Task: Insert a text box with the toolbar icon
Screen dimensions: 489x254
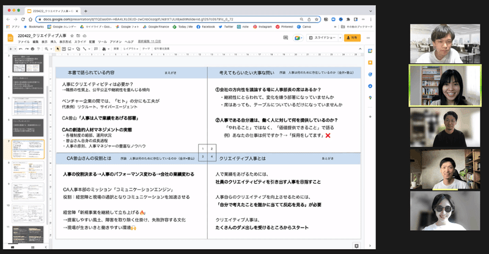Action: coord(64,49)
